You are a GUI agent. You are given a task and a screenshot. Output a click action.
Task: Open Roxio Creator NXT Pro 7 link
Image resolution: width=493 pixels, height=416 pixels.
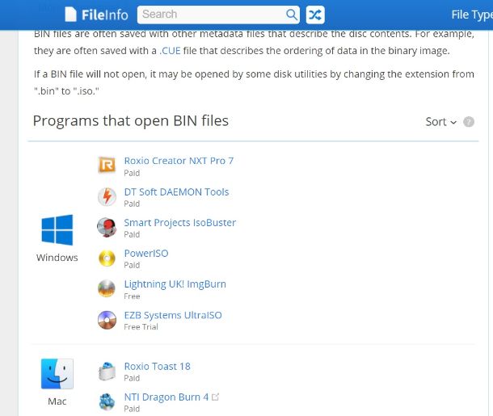click(x=179, y=161)
